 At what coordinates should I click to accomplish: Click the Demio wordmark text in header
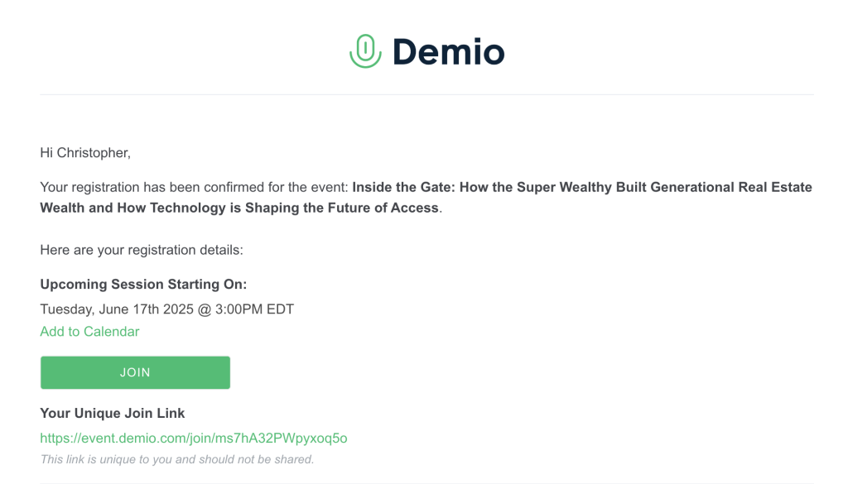click(x=448, y=52)
